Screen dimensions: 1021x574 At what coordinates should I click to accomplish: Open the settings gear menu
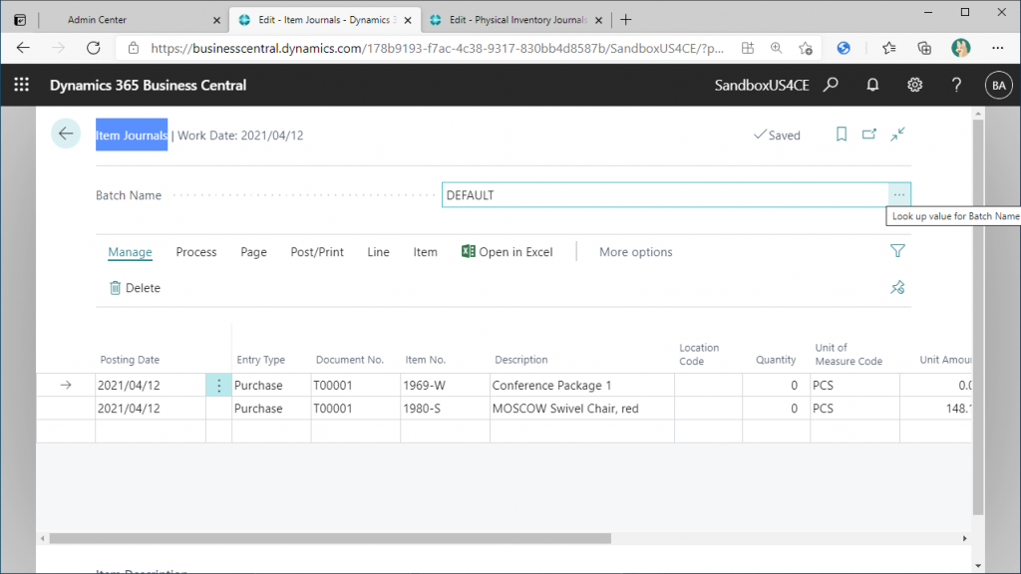(915, 85)
